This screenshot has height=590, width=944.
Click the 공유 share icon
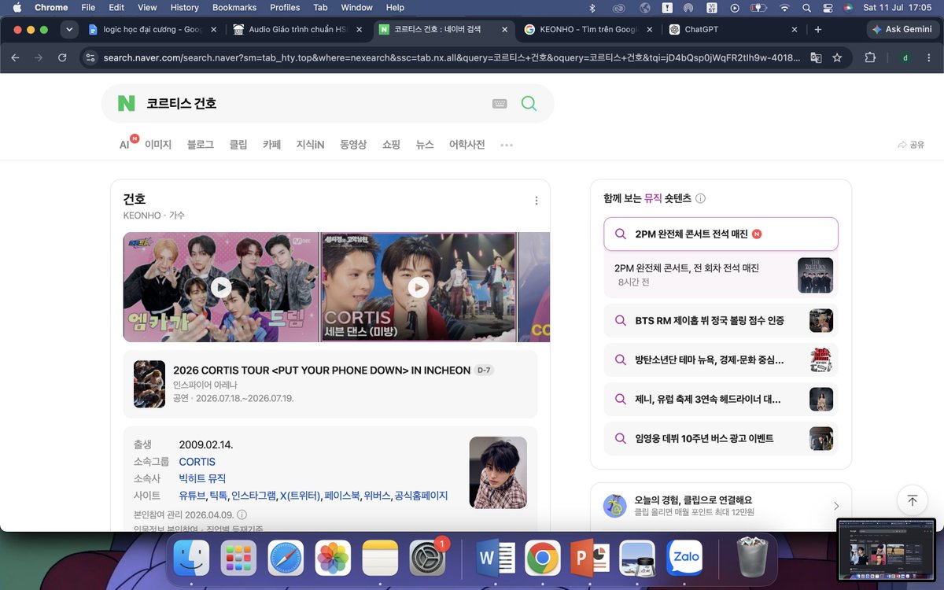[x=911, y=145]
